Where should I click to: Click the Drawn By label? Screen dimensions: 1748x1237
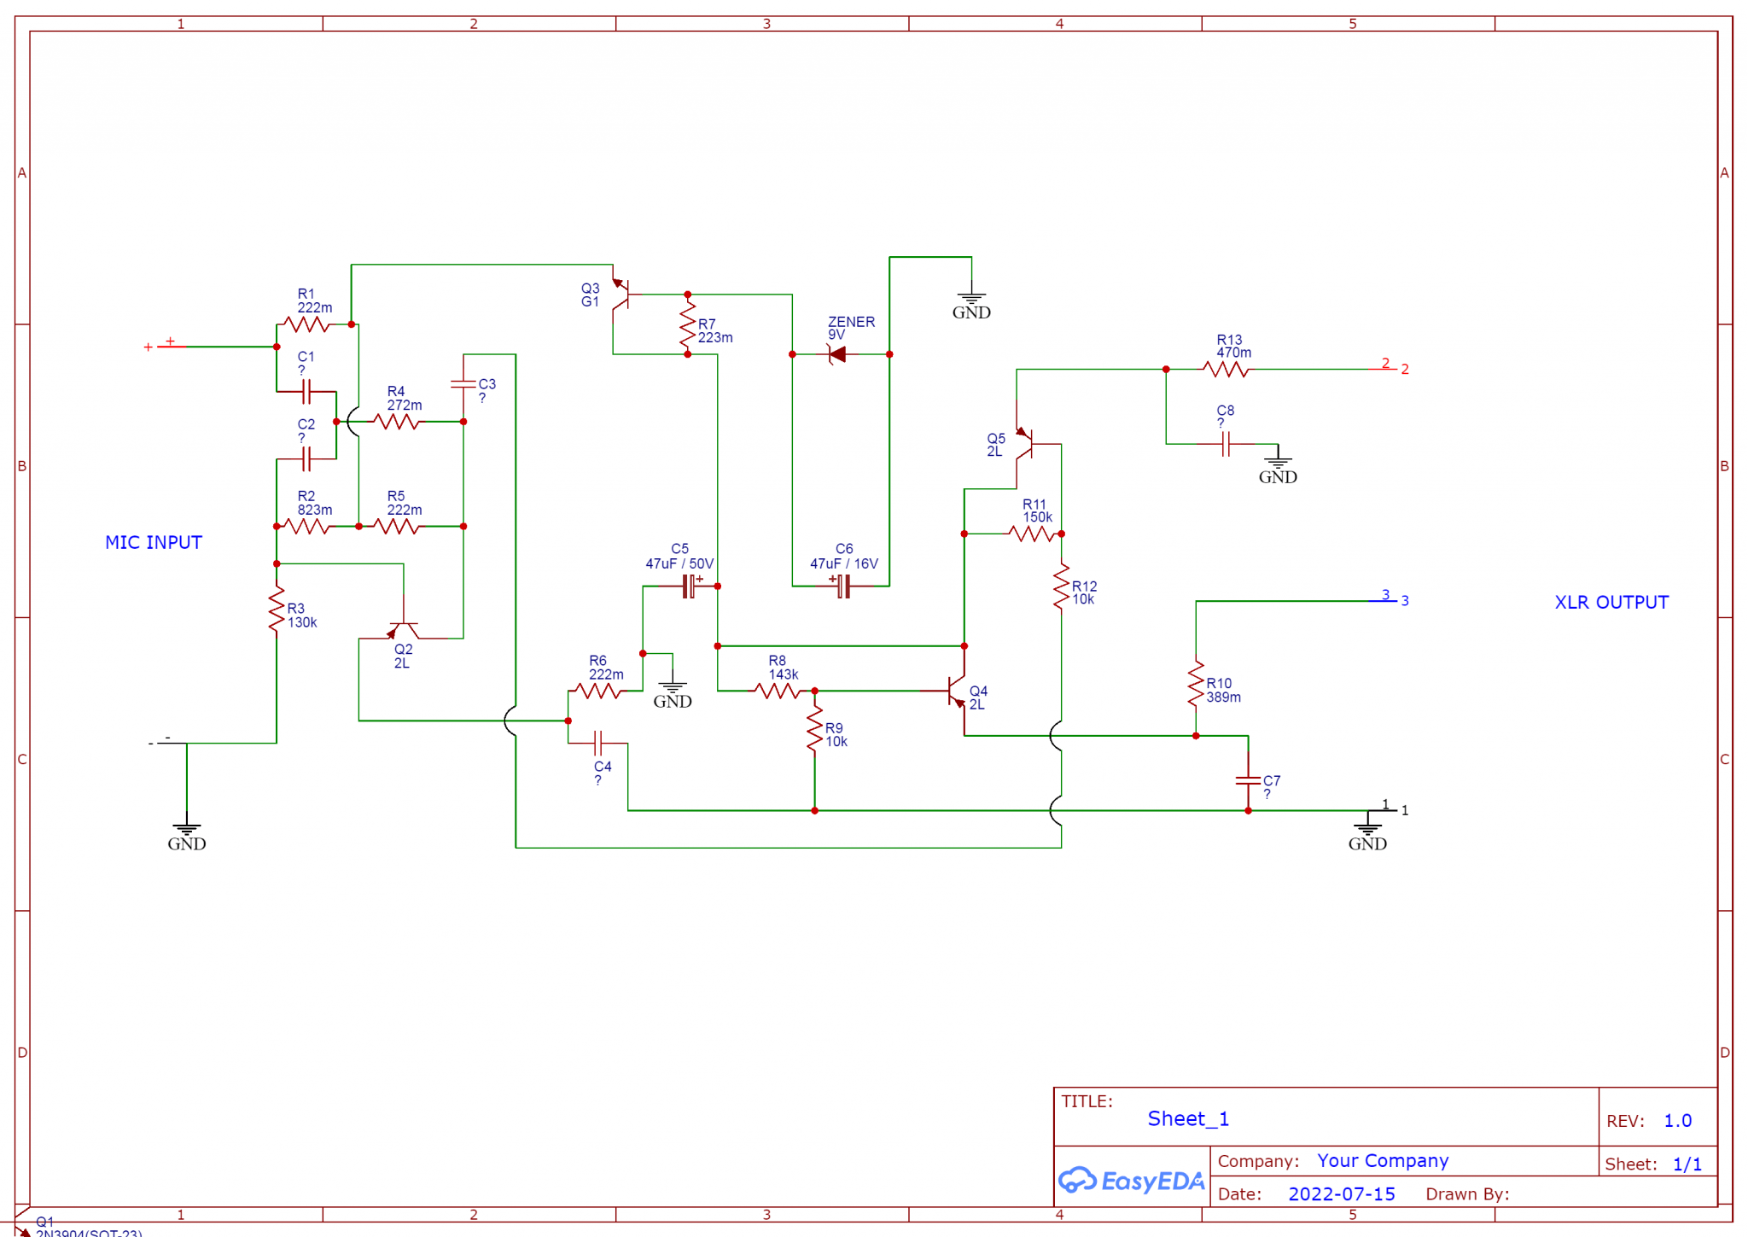pyautogui.click(x=1467, y=1193)
